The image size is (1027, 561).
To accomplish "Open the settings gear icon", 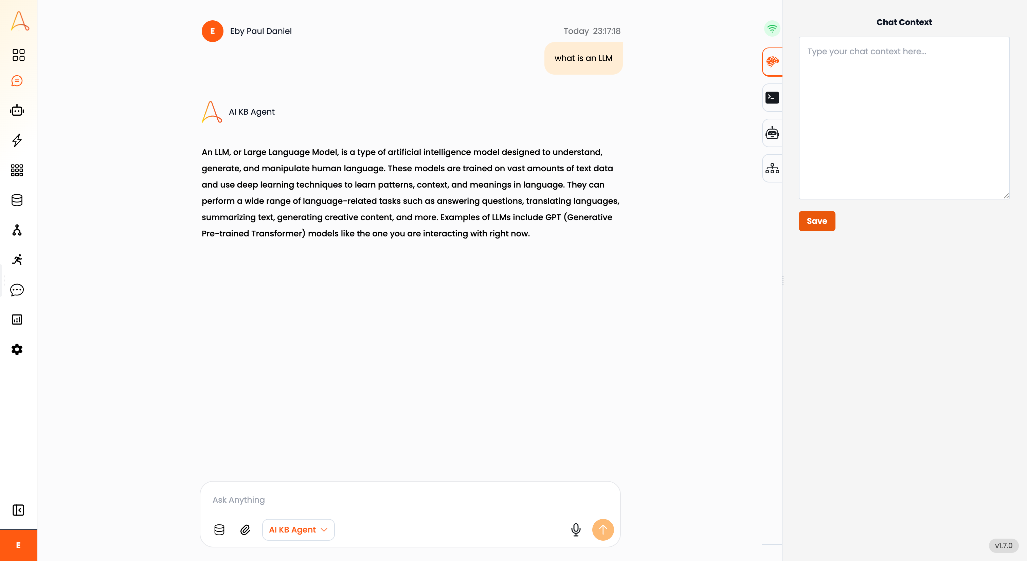I will [17, 349].
